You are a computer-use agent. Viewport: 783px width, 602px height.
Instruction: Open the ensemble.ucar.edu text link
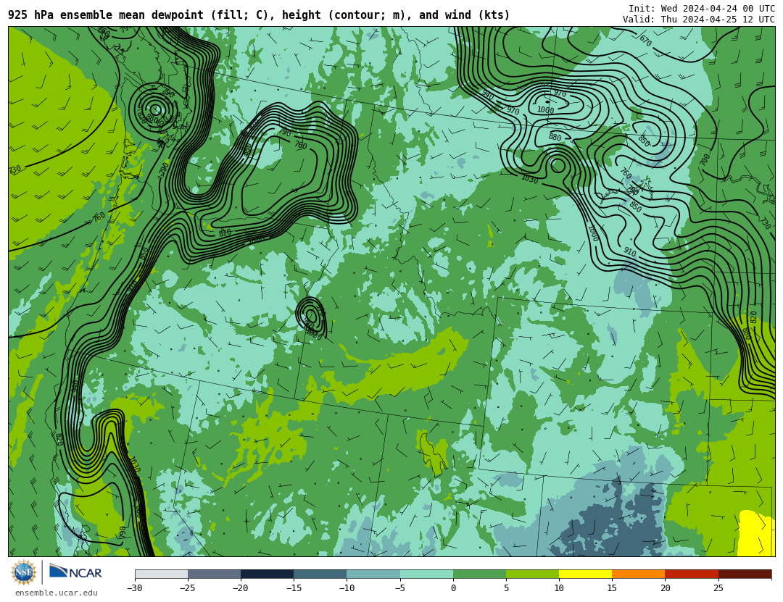[x=56, y=593]
